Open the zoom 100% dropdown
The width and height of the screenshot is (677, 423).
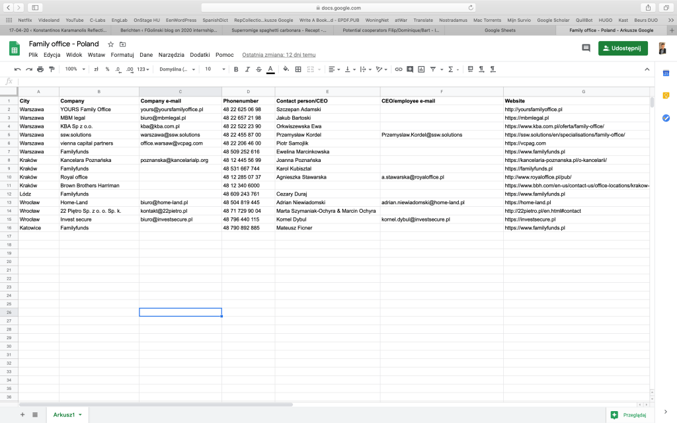[x=73, y=69]
